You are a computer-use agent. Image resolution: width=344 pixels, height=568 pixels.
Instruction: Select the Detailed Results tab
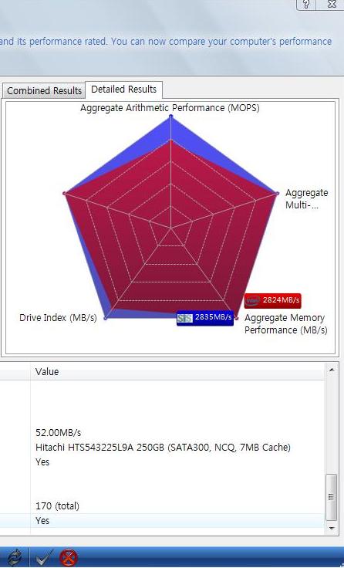[x=124, y=89]
